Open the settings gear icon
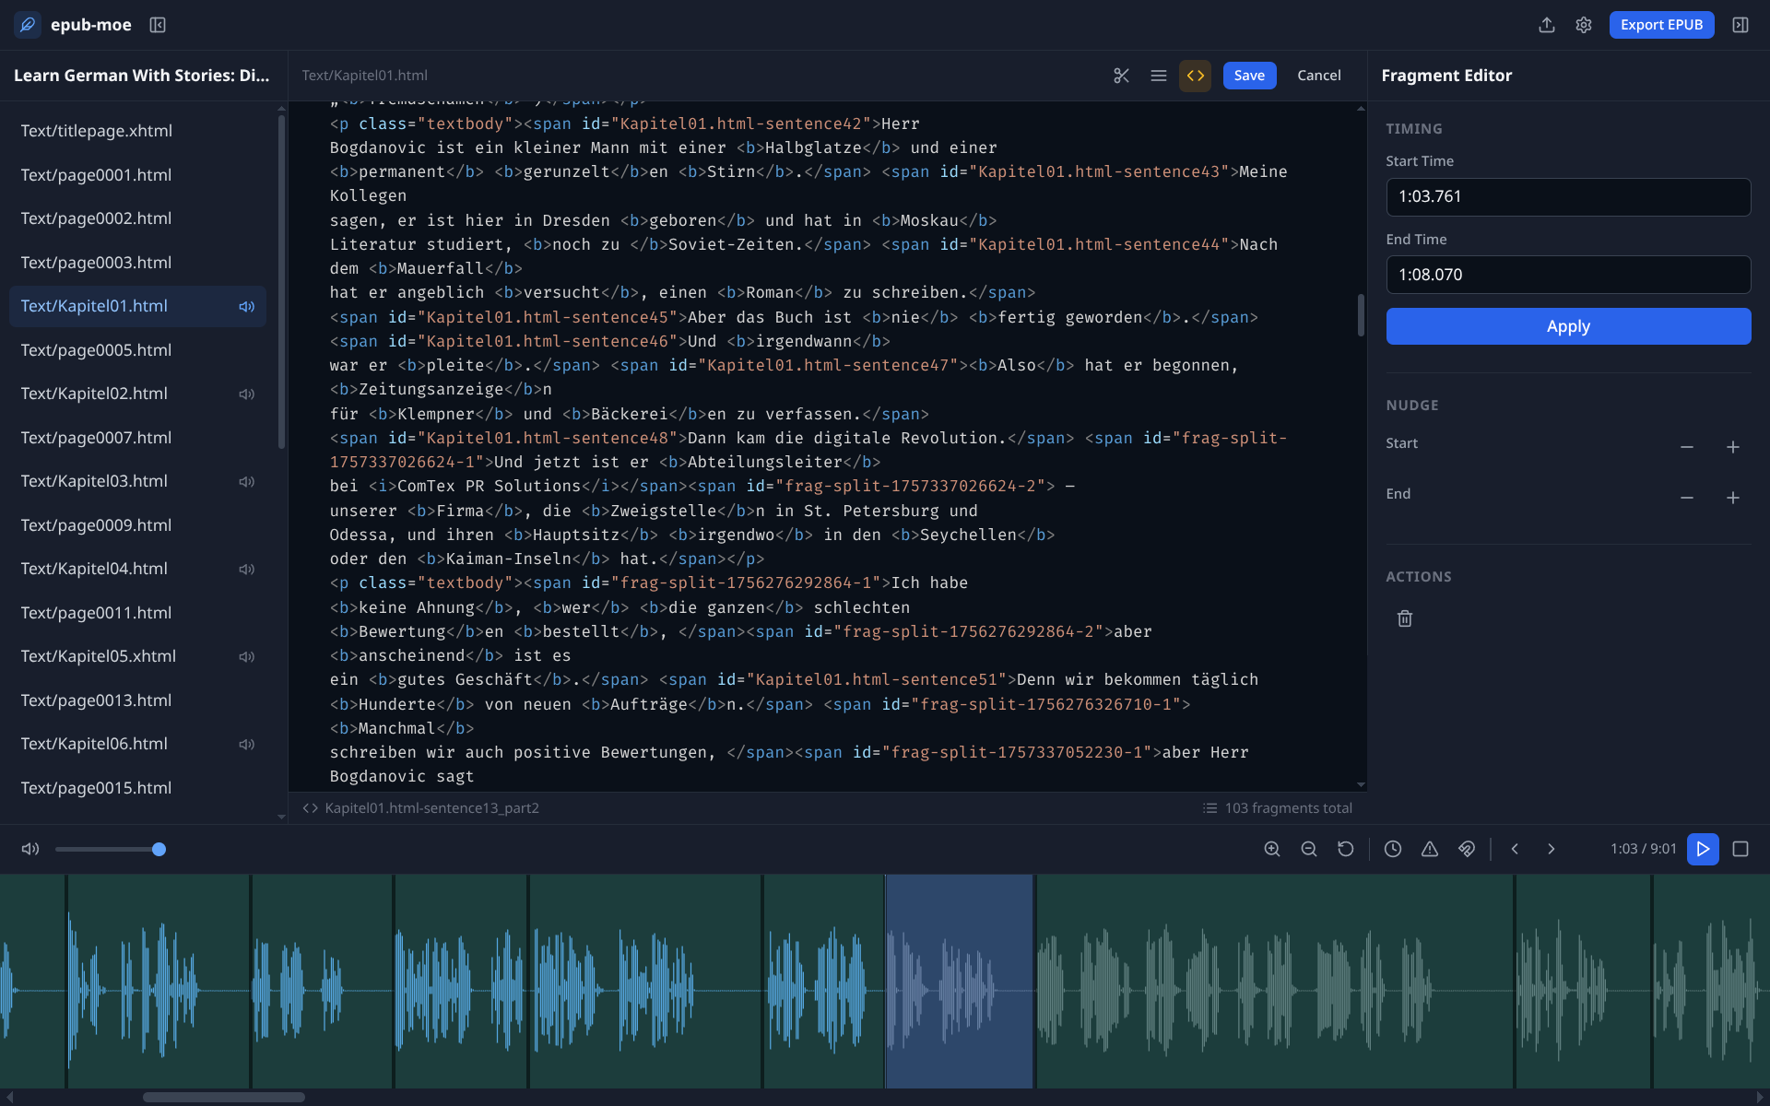 [1584, 25]
